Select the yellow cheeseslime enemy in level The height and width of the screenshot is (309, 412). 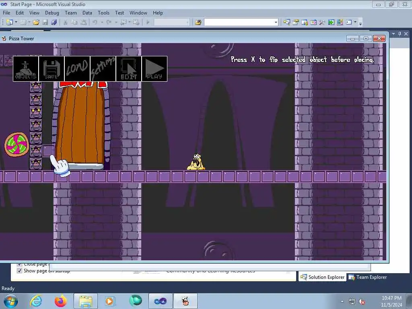pyautogui.click(x=196, y=162)
